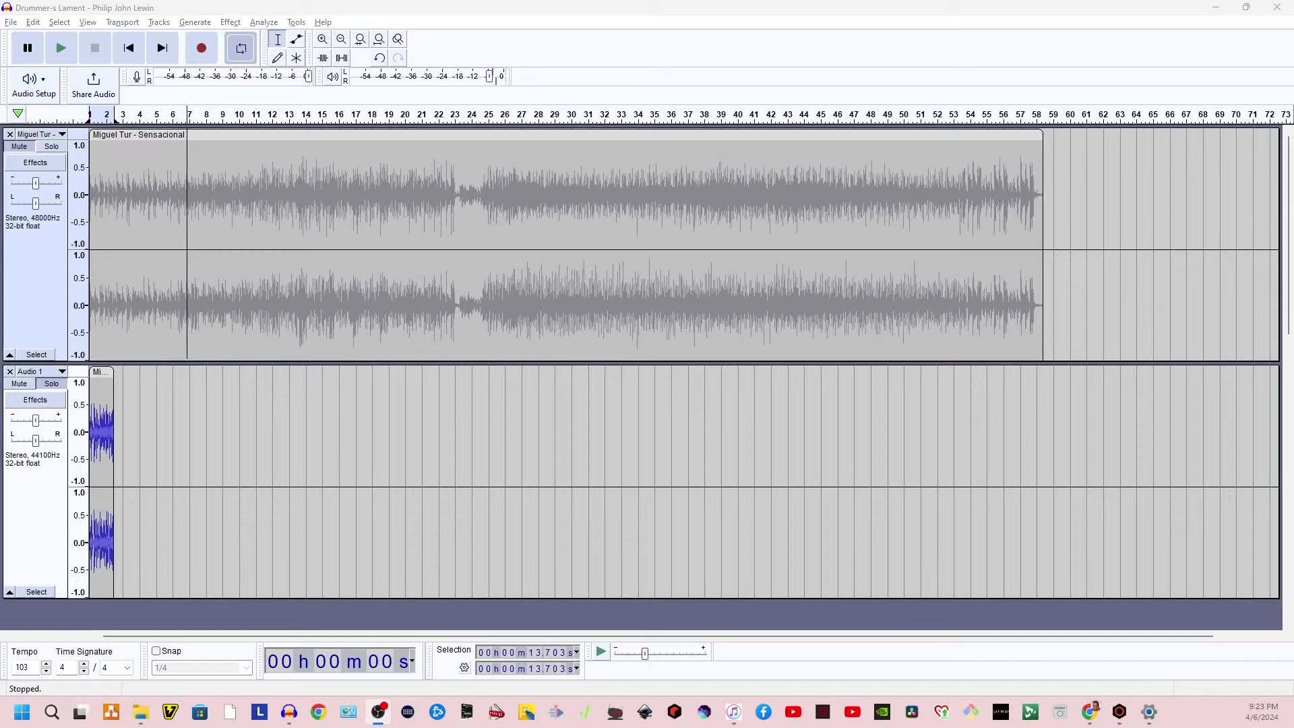Solo the Audio 1 track

pyautogui.click(x=51, y=384)
